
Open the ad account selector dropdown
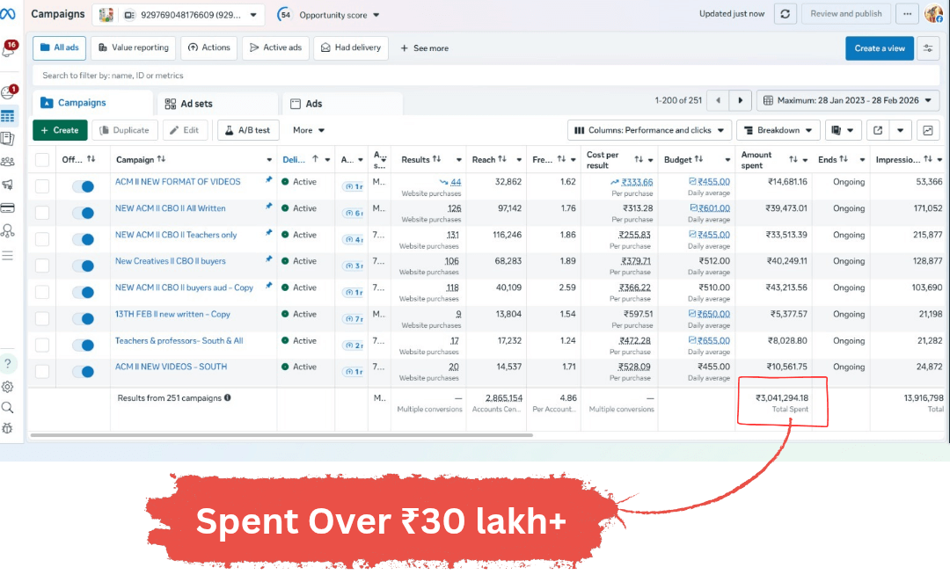coord(179,15)
